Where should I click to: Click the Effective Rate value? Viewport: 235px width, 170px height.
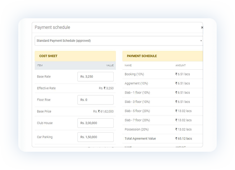coord(106,88)
